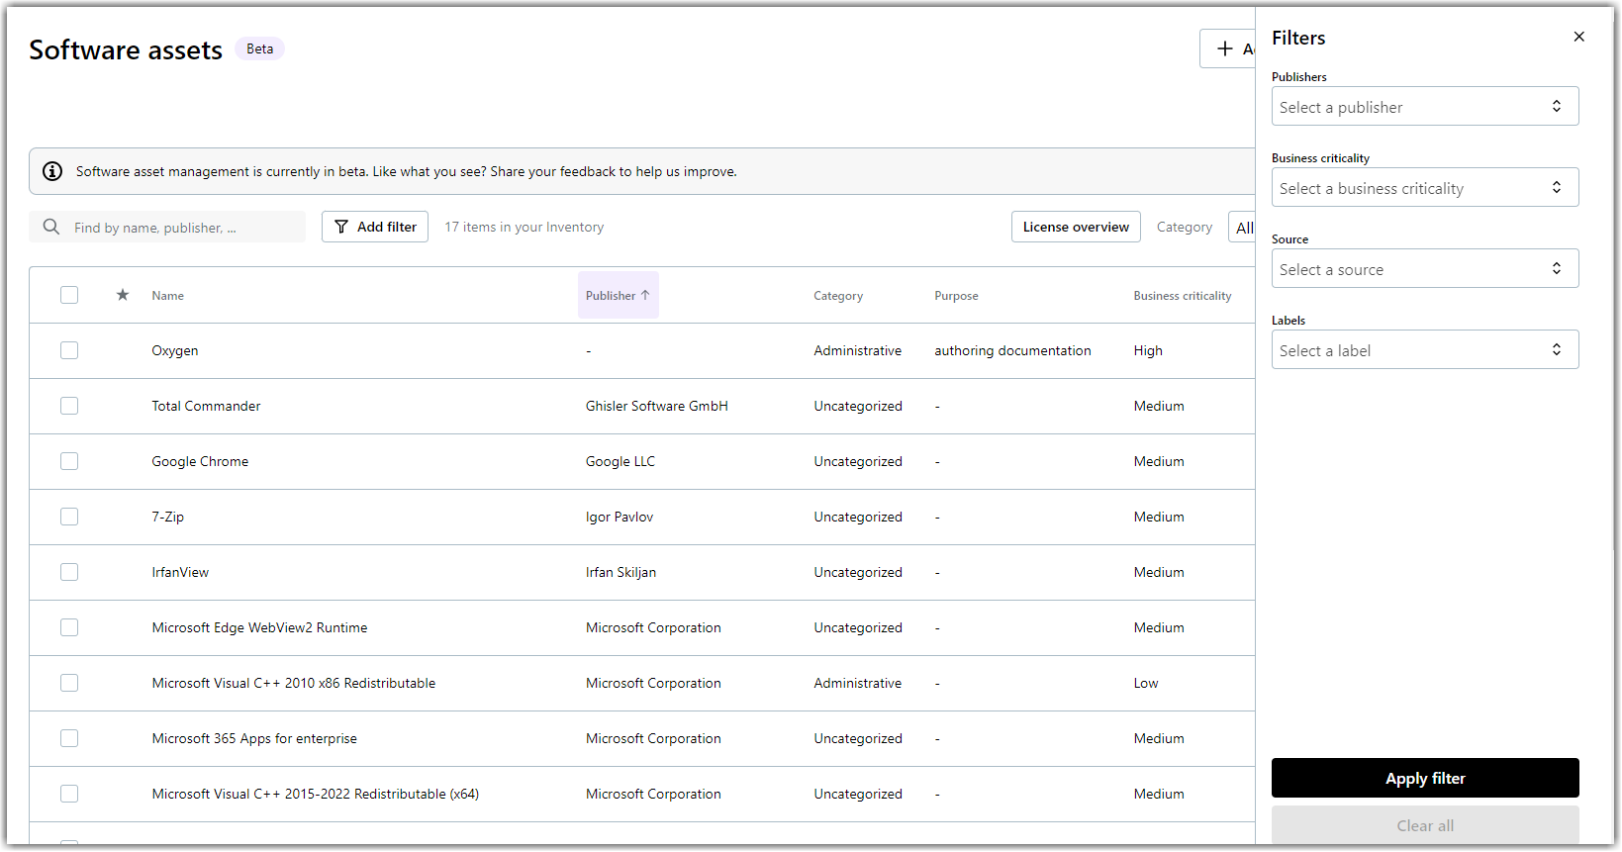Viewport: 1622px width, 852px height.
Task: Click 17 items in your Inventory text
Action: (x=524, y=227)
